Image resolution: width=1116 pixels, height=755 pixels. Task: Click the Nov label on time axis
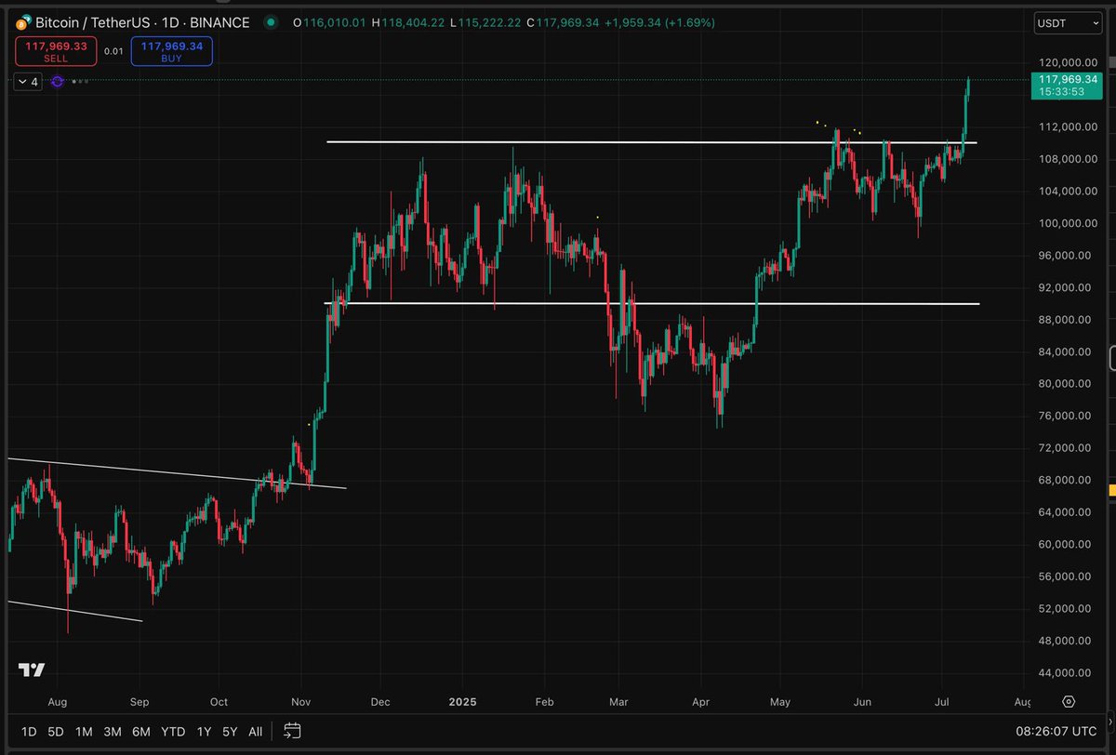[302, 702]
